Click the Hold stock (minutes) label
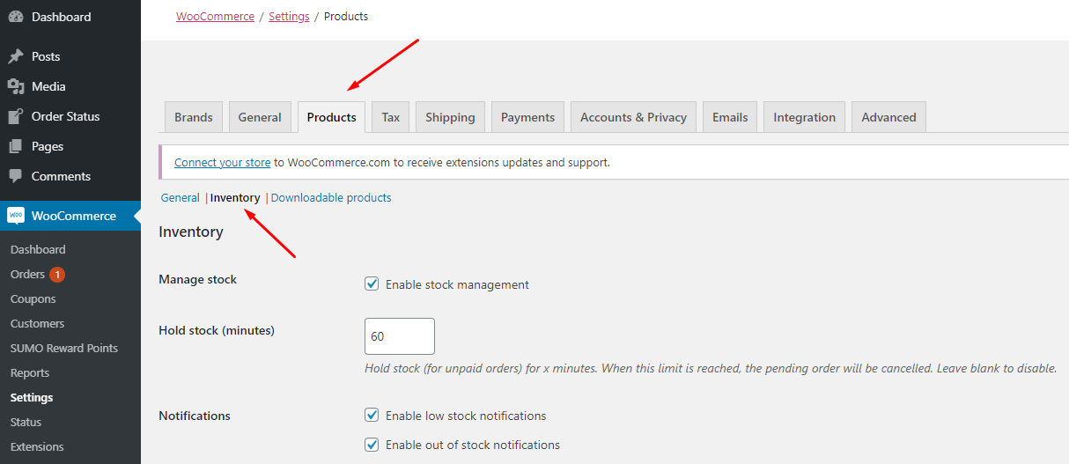 217,330
